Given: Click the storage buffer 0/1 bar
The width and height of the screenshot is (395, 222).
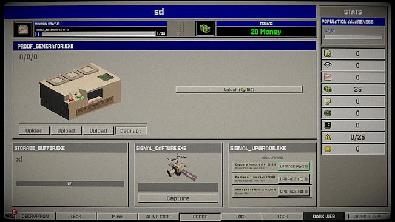Looking at the screenshot, I should coord(70,184).
